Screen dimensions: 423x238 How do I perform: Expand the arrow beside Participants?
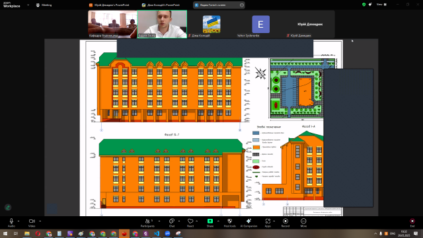(159, 221)
